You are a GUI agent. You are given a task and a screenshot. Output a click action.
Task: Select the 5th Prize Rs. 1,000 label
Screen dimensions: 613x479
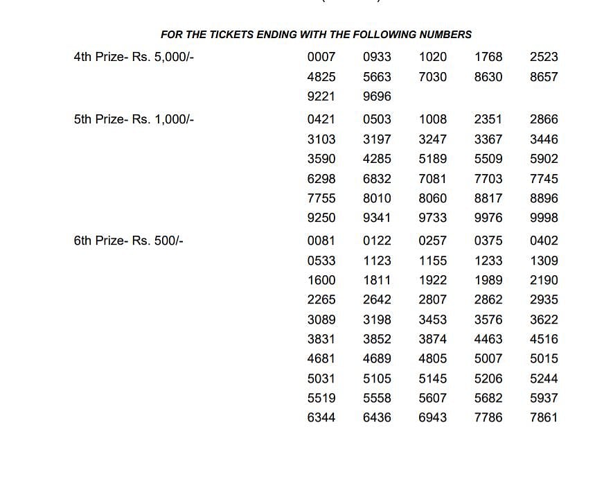click(134, 119)
